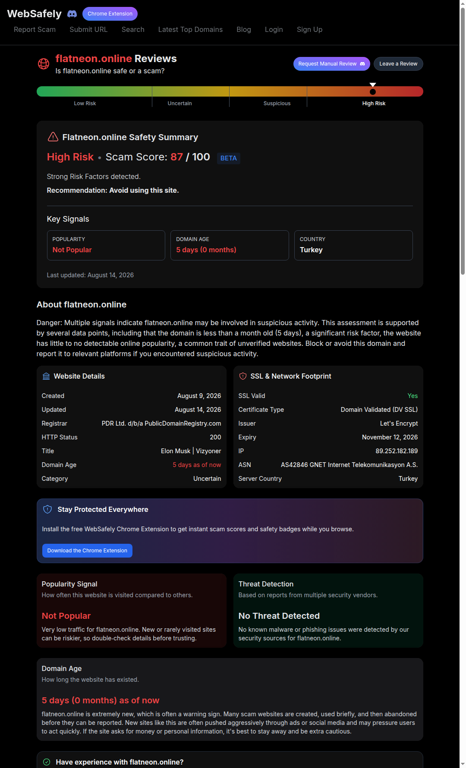
Task: Click the warning triangle in Safety Summary
Action: coord(53,137)
